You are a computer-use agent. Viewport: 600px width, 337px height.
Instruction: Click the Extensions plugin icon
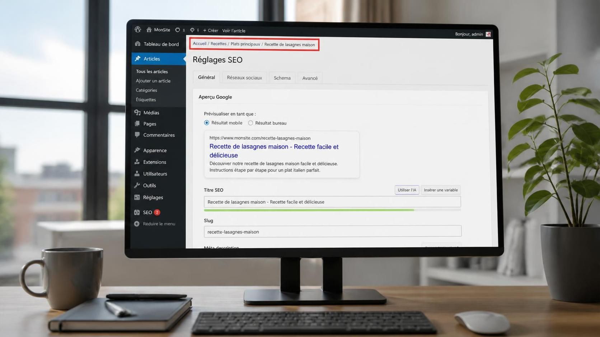[x=137, y=162]
